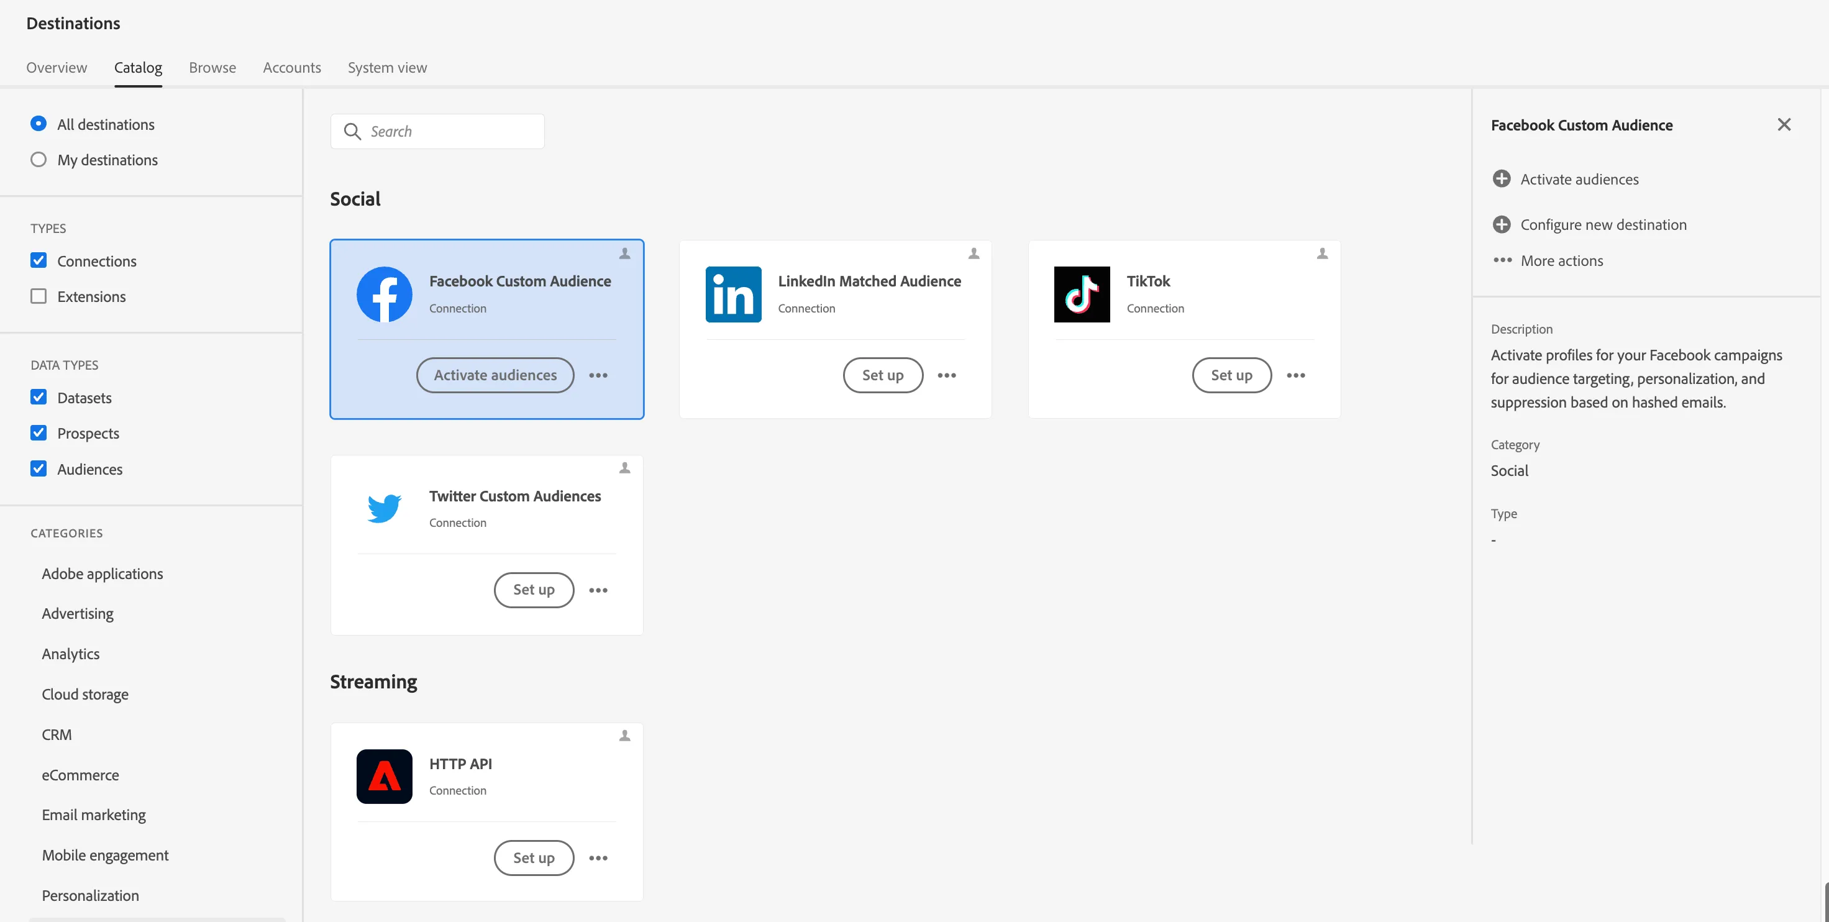Click Set up on LinkedIn Matched Audience
Screen dimensions: 1829x922
pos(883,375)
